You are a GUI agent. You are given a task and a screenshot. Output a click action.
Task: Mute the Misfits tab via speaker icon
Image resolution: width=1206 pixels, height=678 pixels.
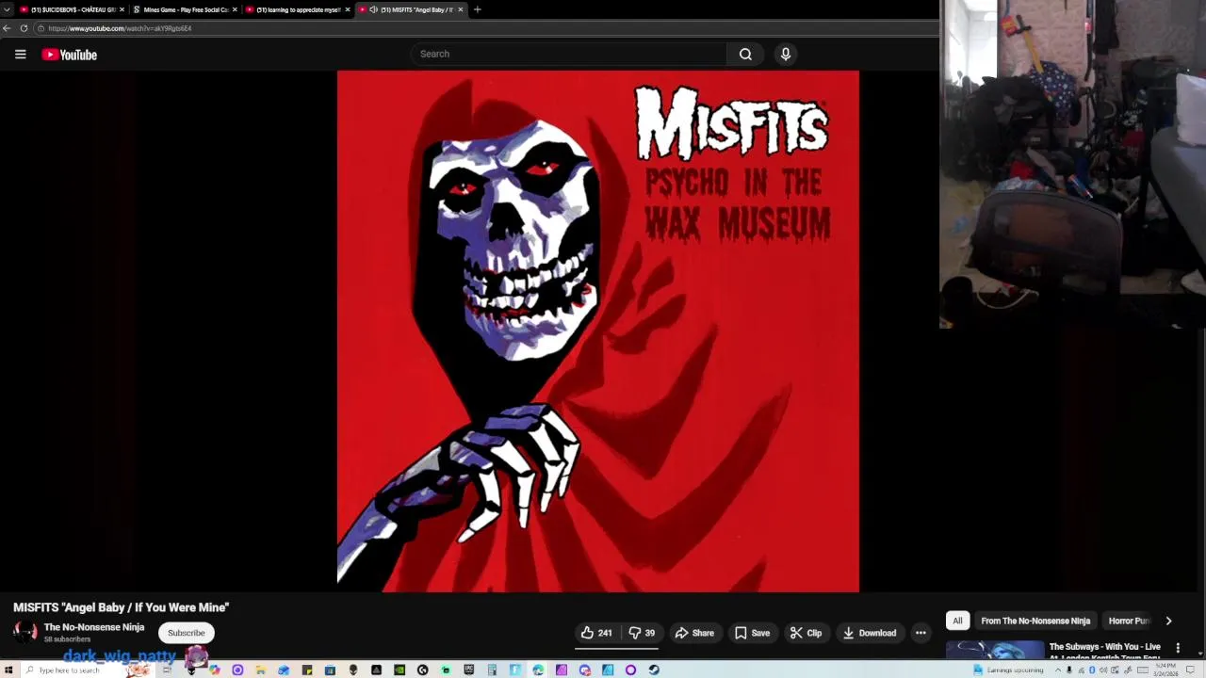tap(374, 9)
